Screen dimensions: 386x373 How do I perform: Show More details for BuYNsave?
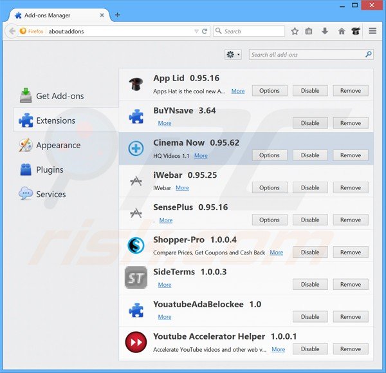[165, 123]
